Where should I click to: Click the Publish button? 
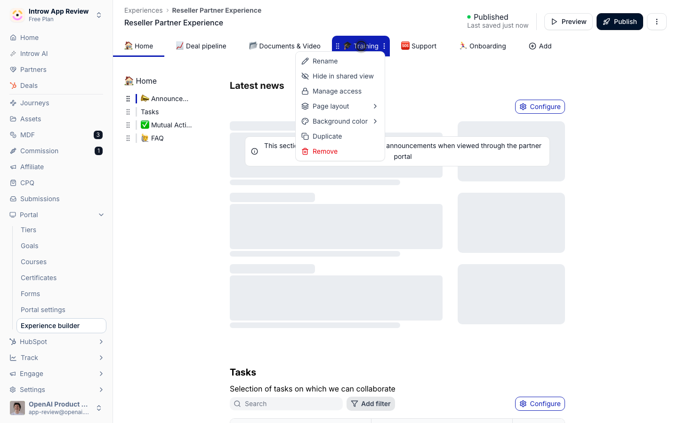click(620, 22)
